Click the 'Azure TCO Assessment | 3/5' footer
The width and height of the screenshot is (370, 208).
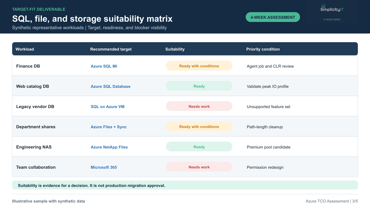click(332, 201)
